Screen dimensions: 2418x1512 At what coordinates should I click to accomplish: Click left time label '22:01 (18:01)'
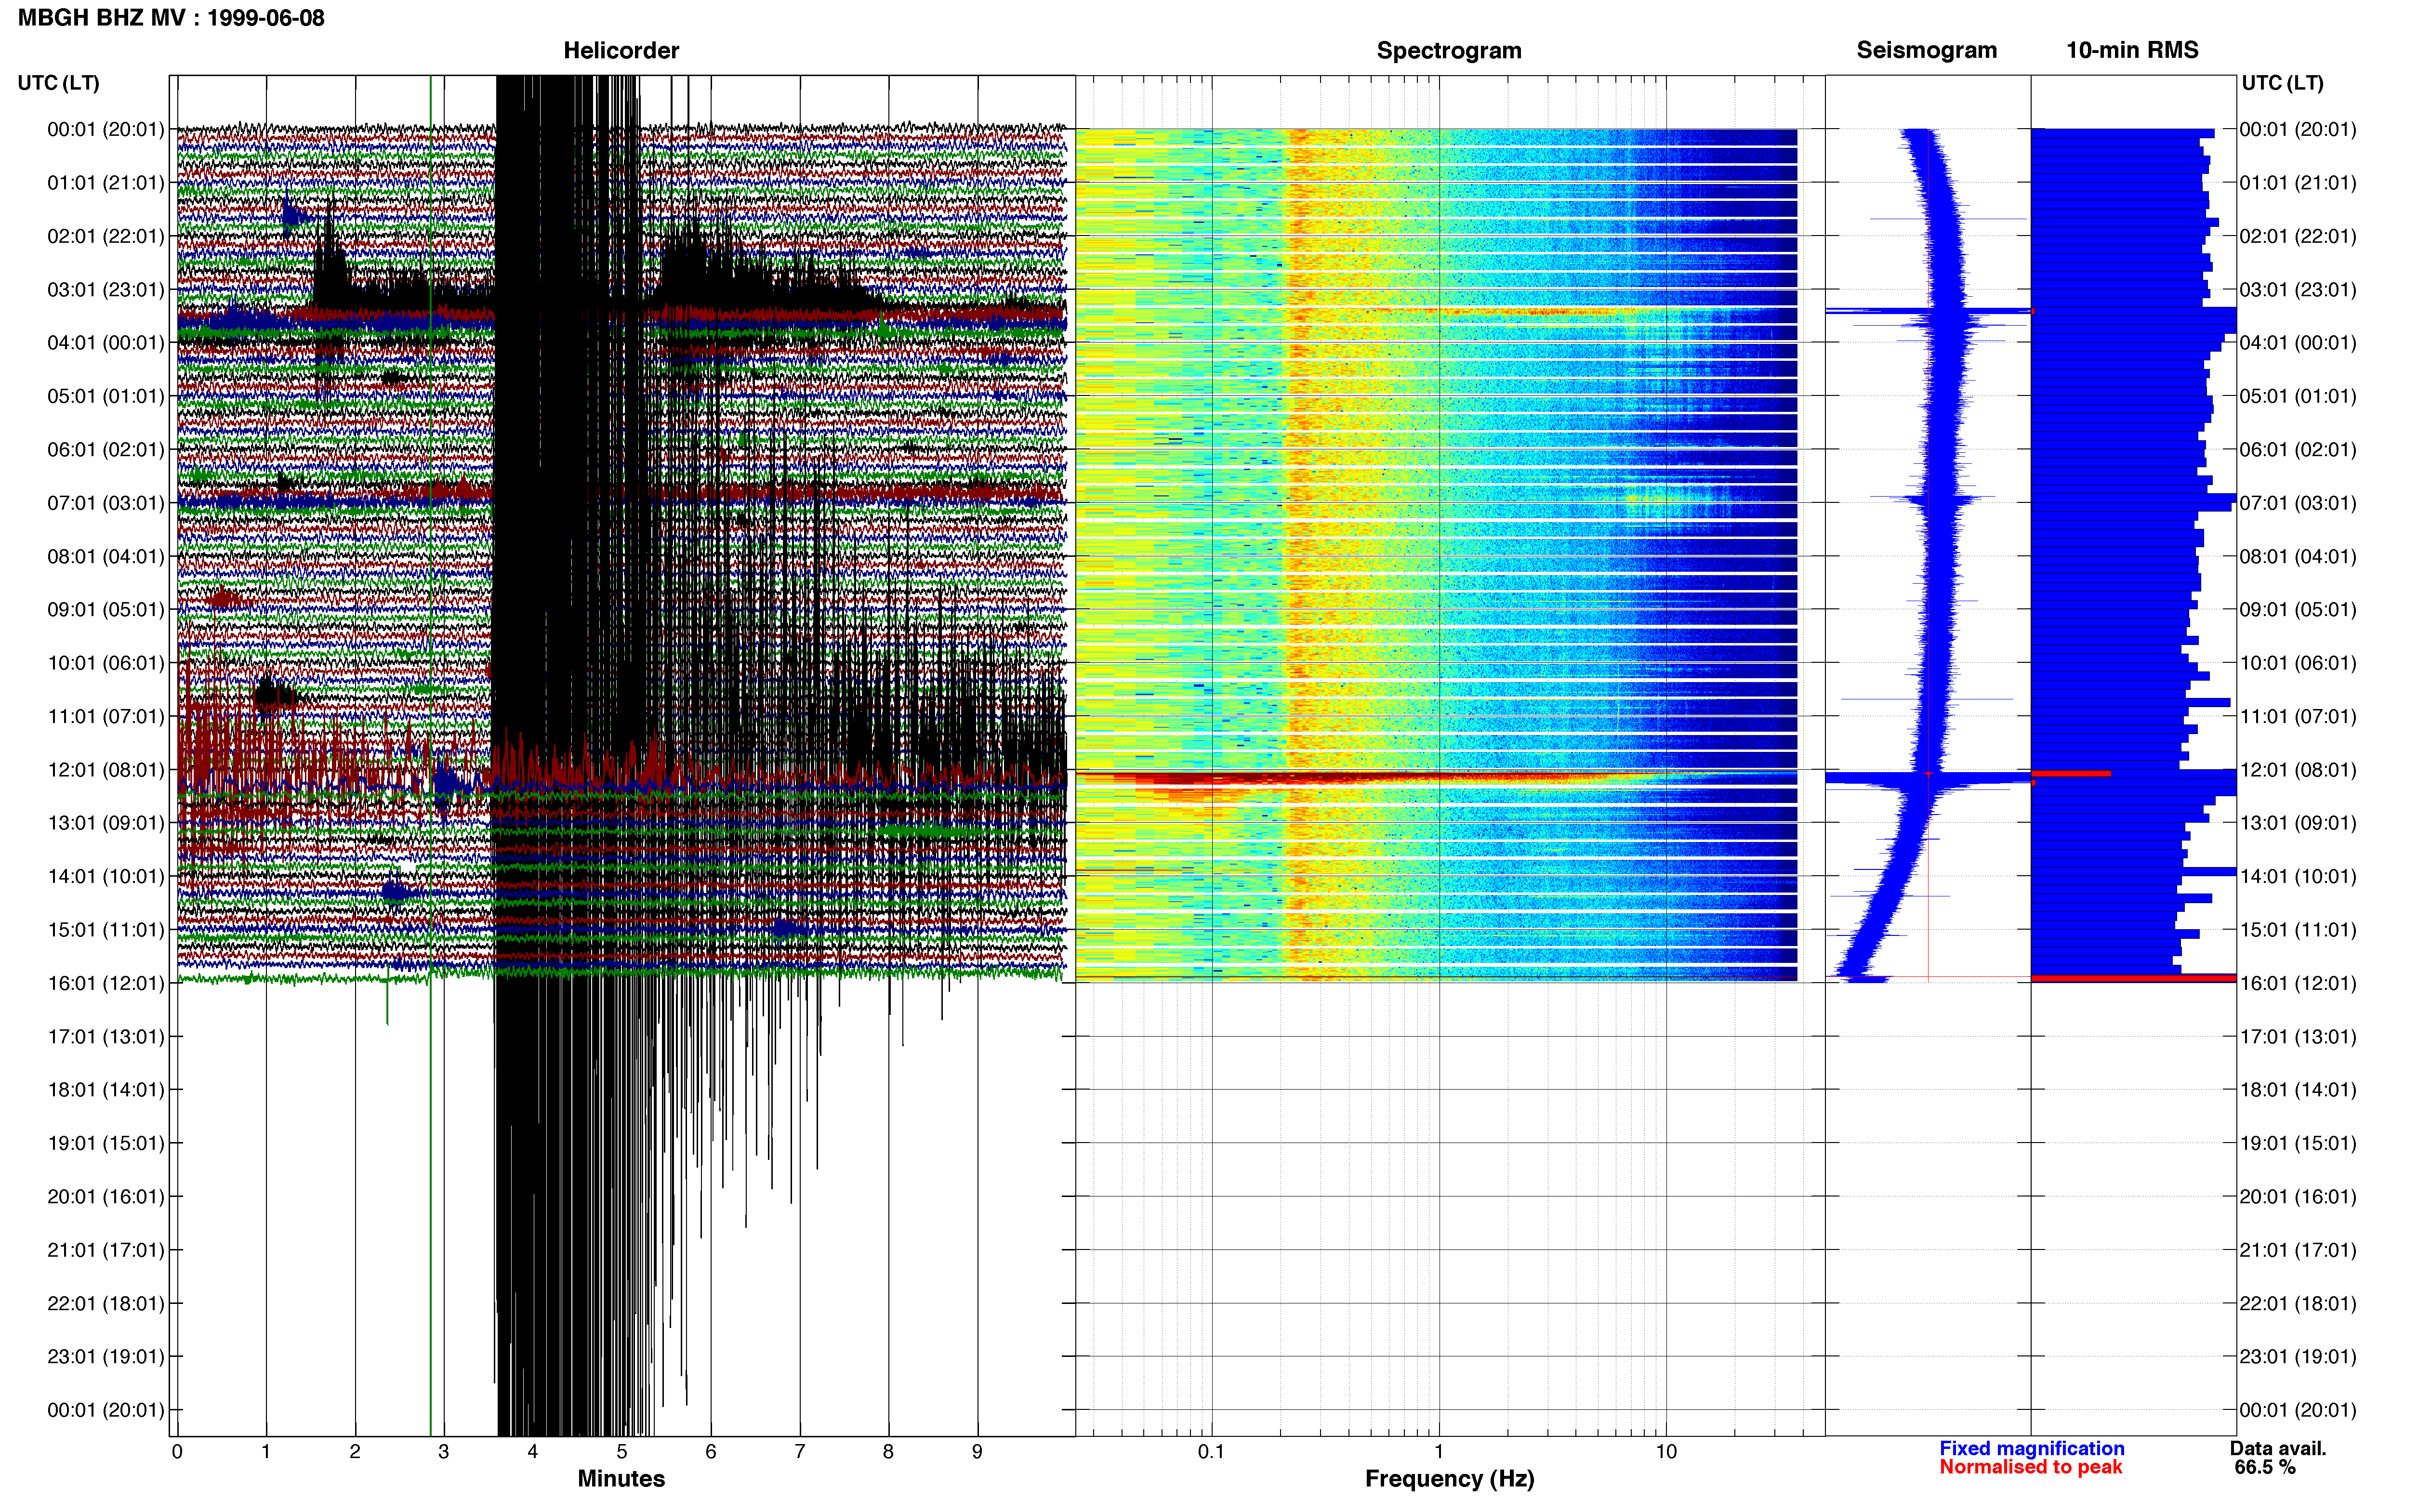click(105, 1303)
